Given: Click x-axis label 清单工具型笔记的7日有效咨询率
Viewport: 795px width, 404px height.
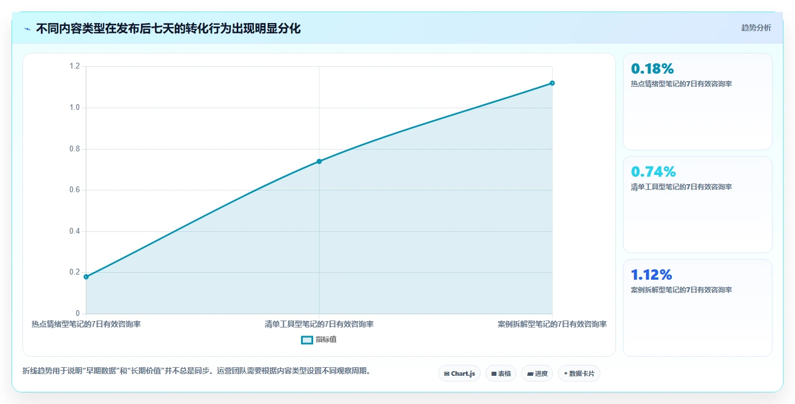Looking at the screenshot, I should [x=319, y=324].
